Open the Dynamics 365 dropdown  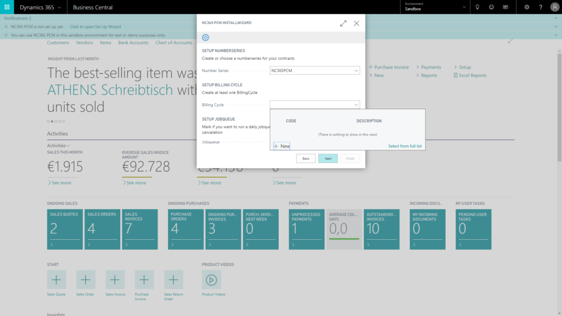tap(40, 7)
